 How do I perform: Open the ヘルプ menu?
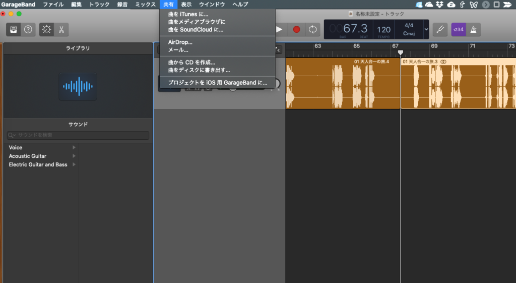(240, 4)
